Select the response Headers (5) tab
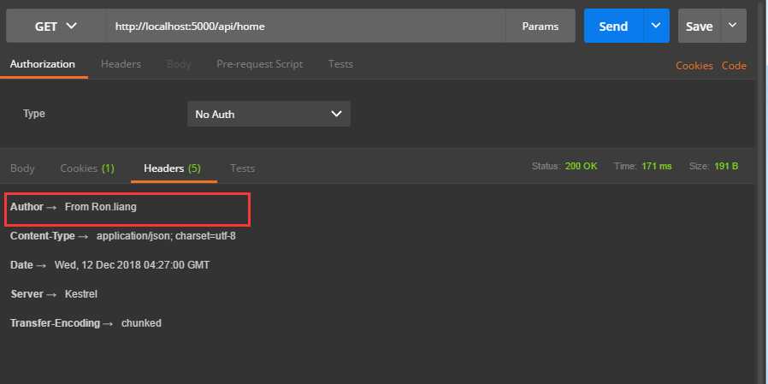The width and height of the screenshot is (768, 384). [172, 168]
